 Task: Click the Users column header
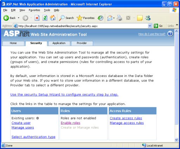click(x=34, y=111)
